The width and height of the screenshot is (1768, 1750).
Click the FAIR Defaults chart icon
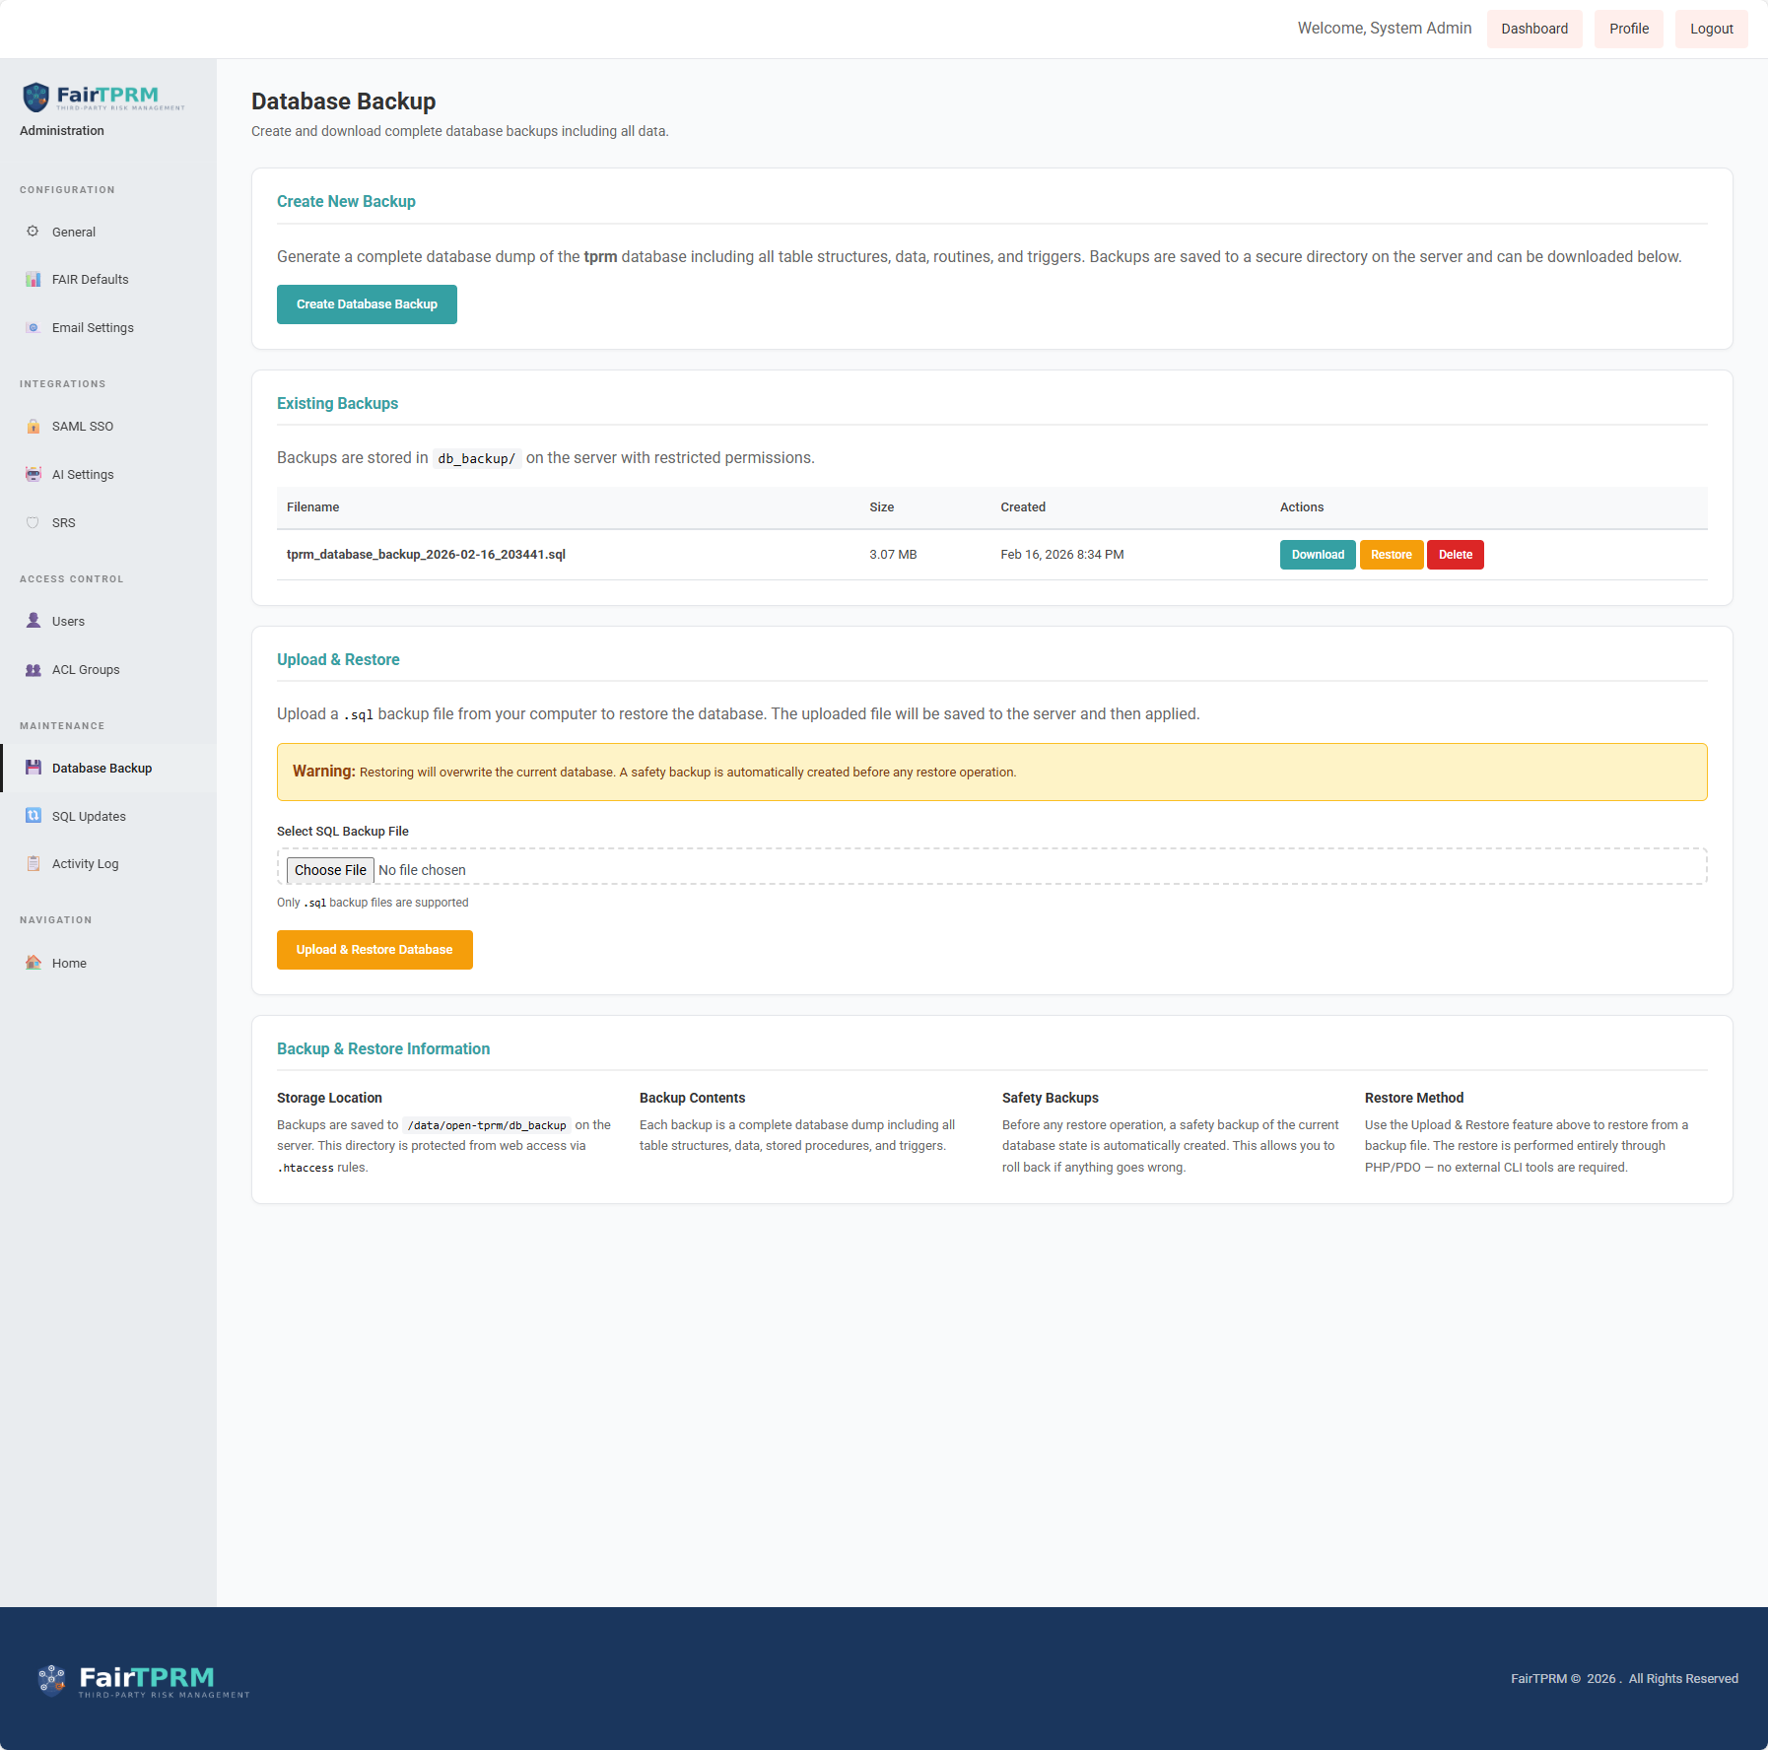[x=33, y=280]
